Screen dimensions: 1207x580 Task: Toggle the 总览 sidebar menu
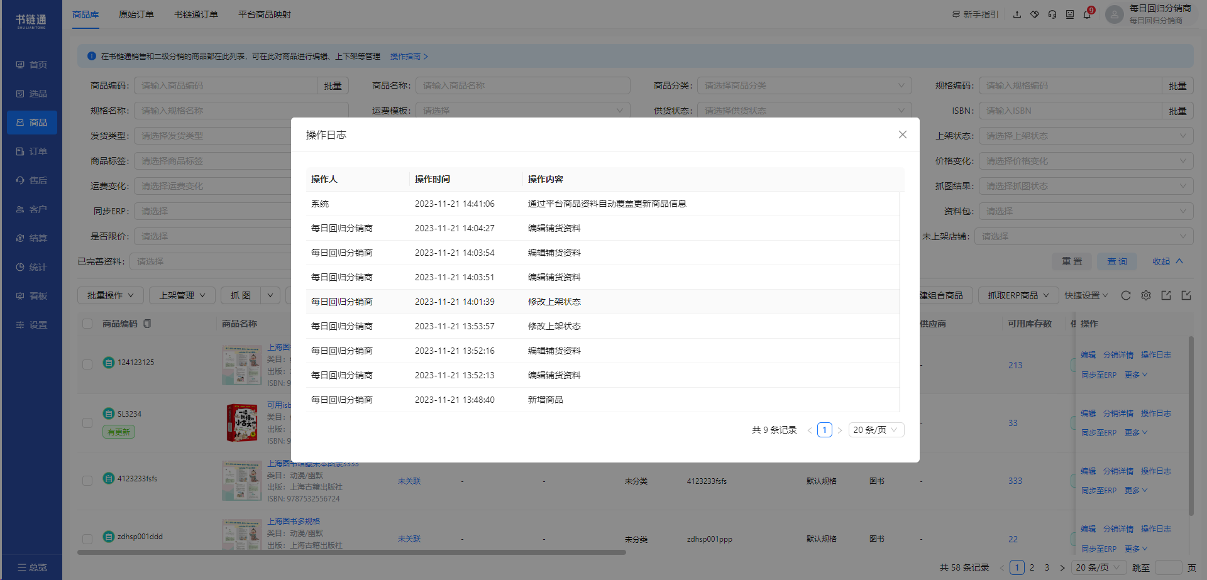32,567
